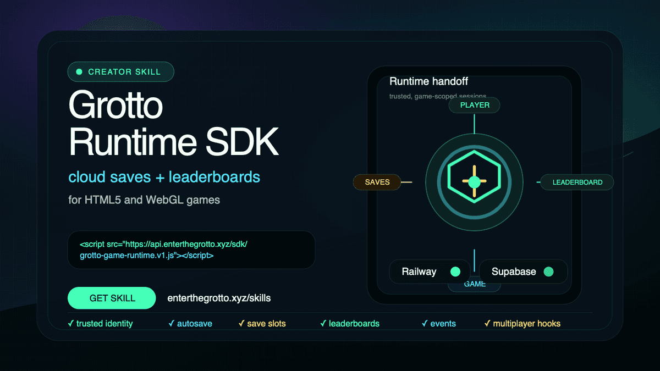
Task: Click the trusted identity feature item
Action: [100, 324]
